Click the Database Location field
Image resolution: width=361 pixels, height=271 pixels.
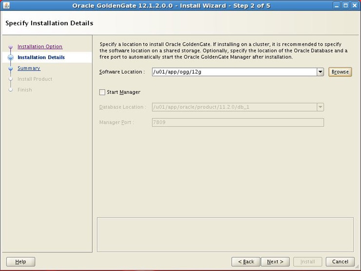tap(234, 107)
